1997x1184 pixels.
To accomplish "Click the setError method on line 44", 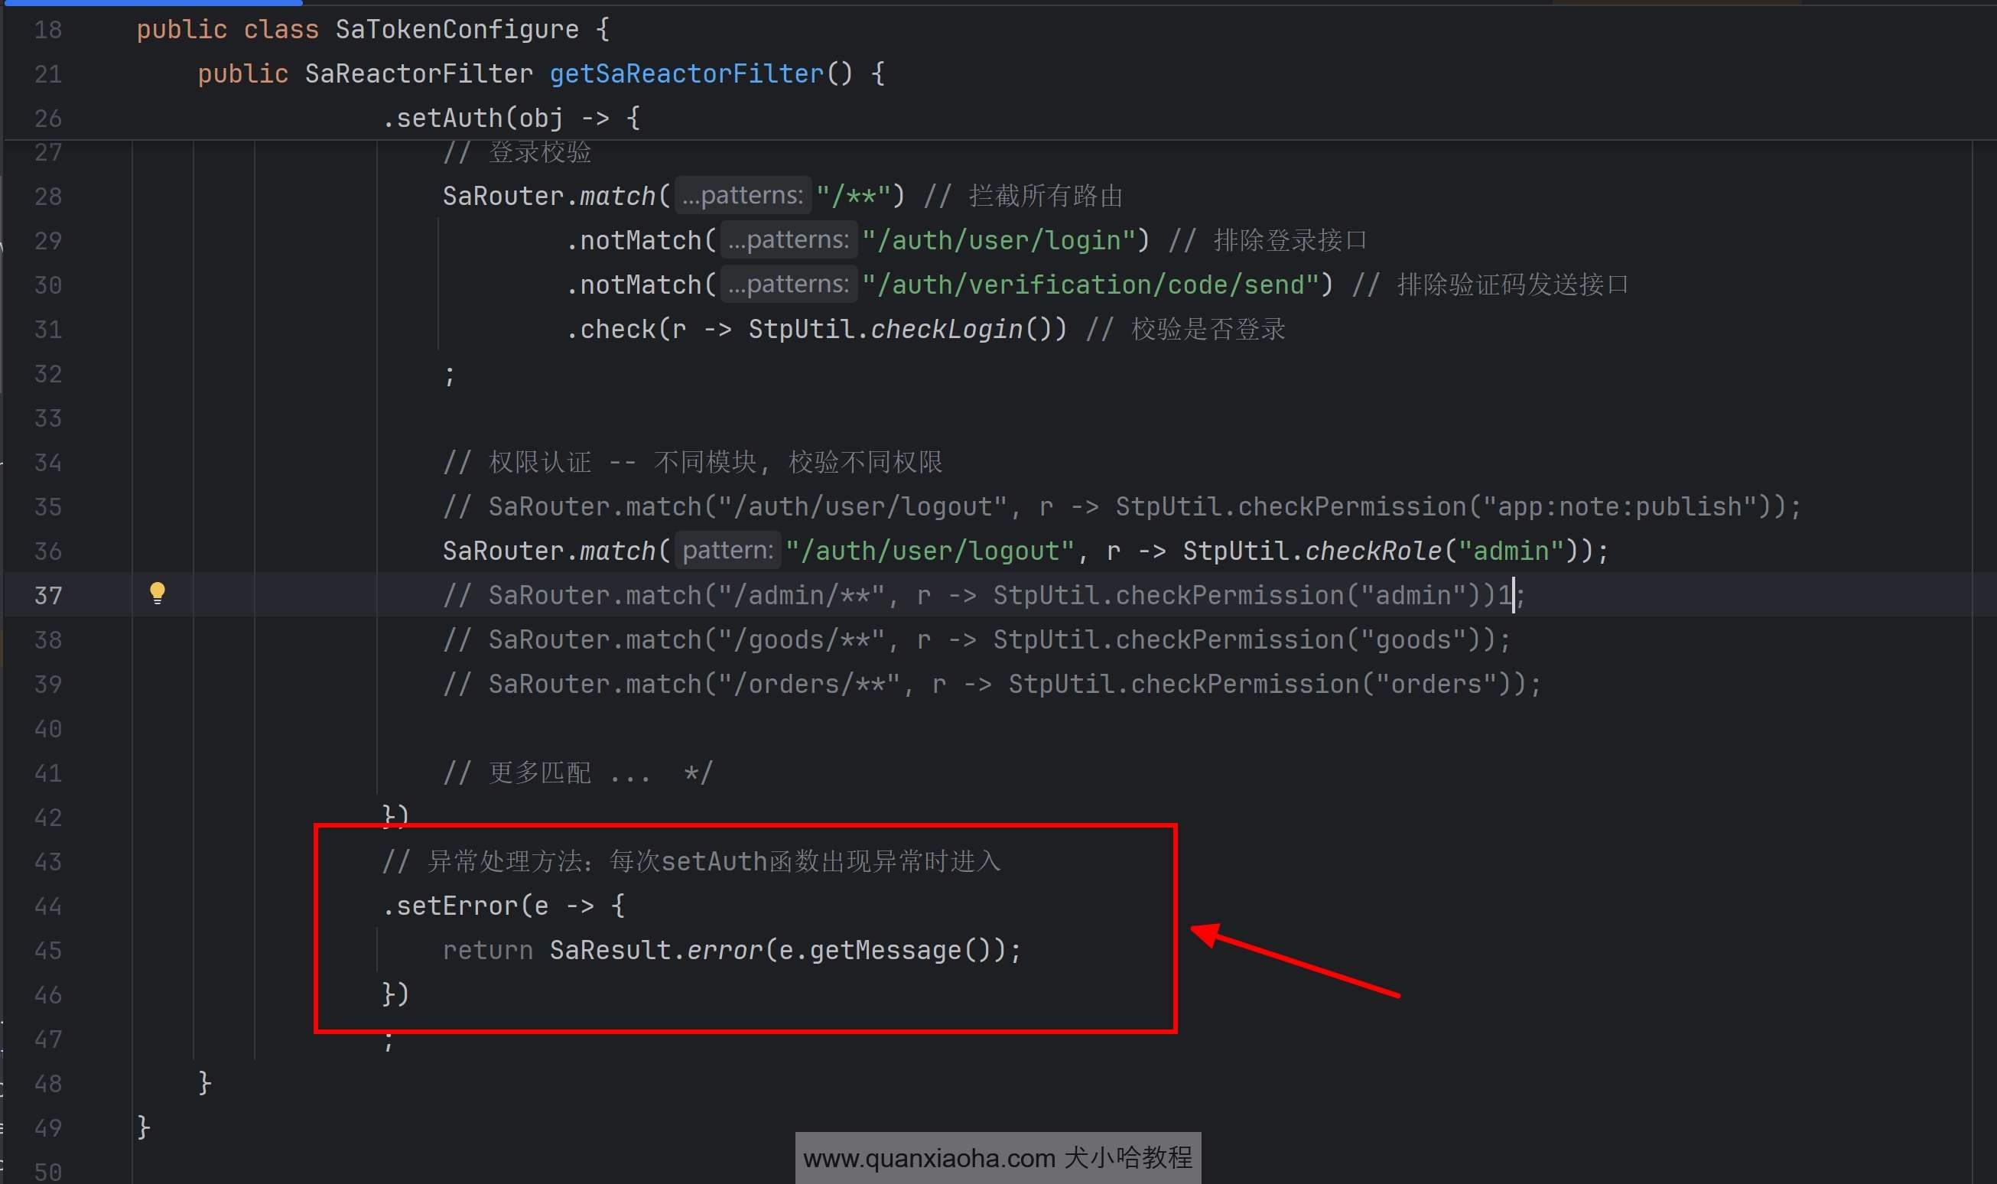I will (457, 906).
